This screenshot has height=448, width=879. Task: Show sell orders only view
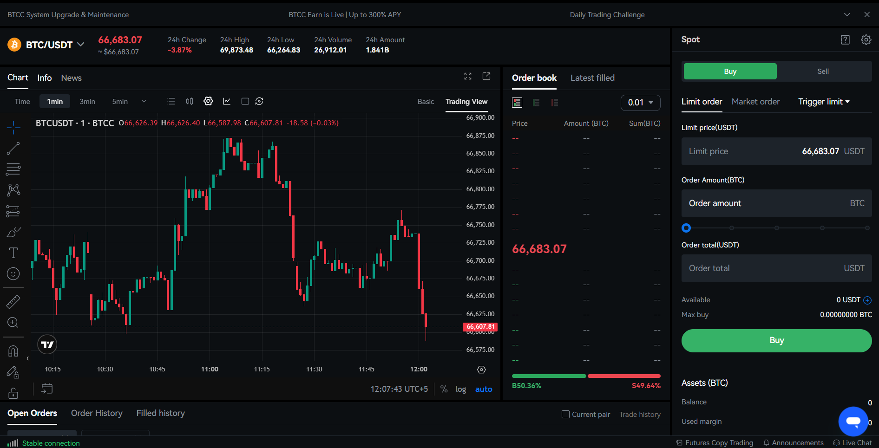pos(555,103)
